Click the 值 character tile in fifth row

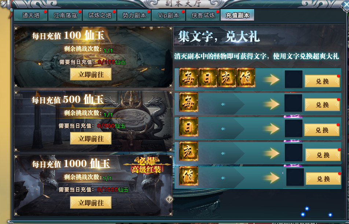point(188,176)
